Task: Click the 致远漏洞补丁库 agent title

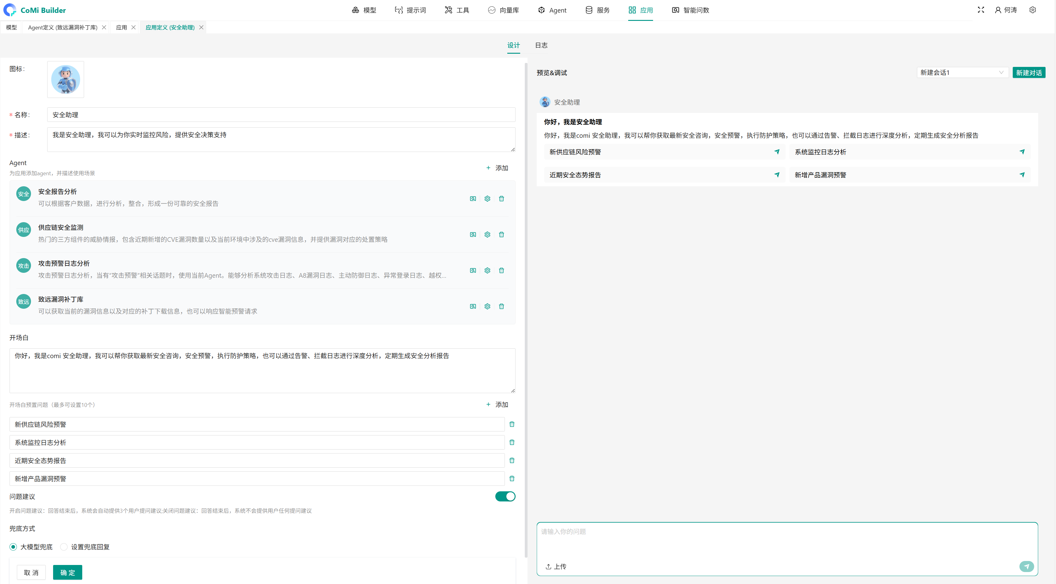Action: (x=61, y=300)
